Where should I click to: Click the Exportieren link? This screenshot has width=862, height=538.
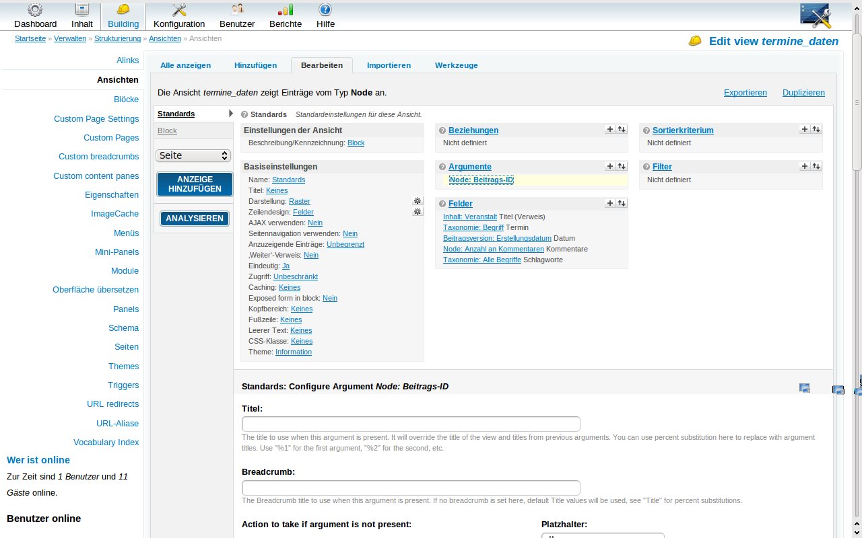click(x=745, y=93)
